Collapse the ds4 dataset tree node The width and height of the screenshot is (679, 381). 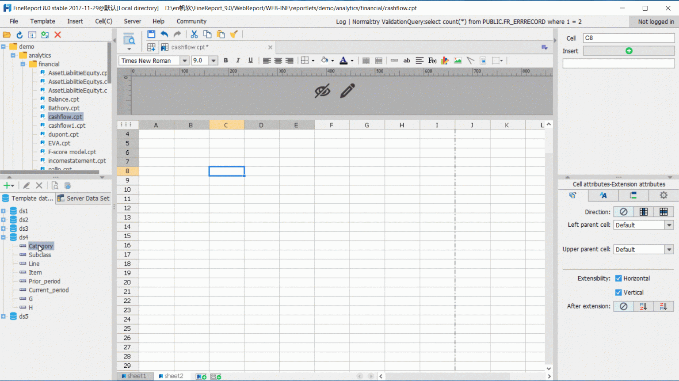coord(4,237)
